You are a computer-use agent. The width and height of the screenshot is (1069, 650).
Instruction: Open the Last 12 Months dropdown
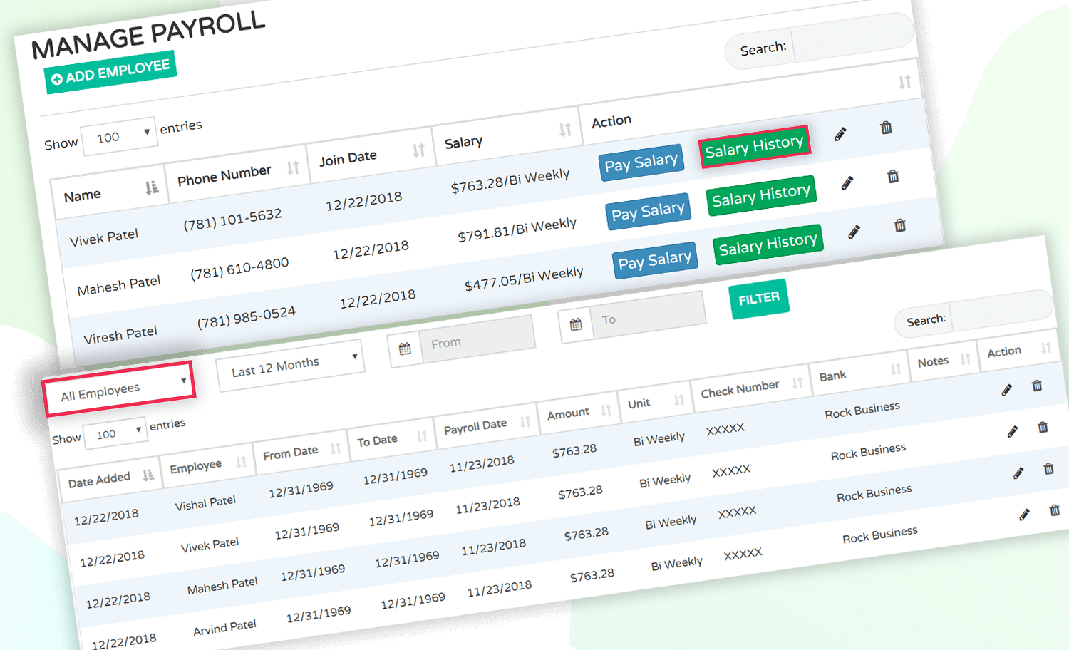(x=291, y=366)
